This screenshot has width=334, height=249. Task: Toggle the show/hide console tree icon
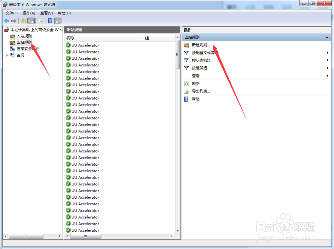point(31,21)
